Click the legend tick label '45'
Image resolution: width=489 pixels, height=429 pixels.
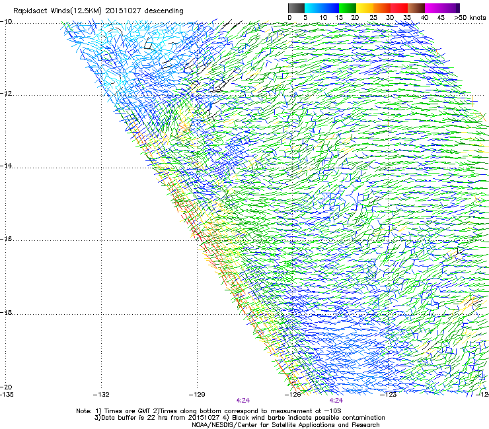coord(441,18)
